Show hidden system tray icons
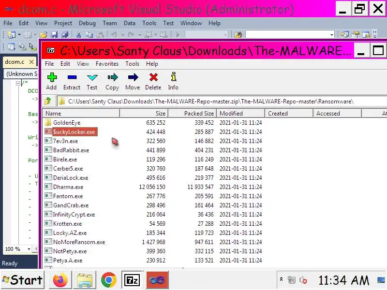The image size is (387, 290). (x=281, y=279)
